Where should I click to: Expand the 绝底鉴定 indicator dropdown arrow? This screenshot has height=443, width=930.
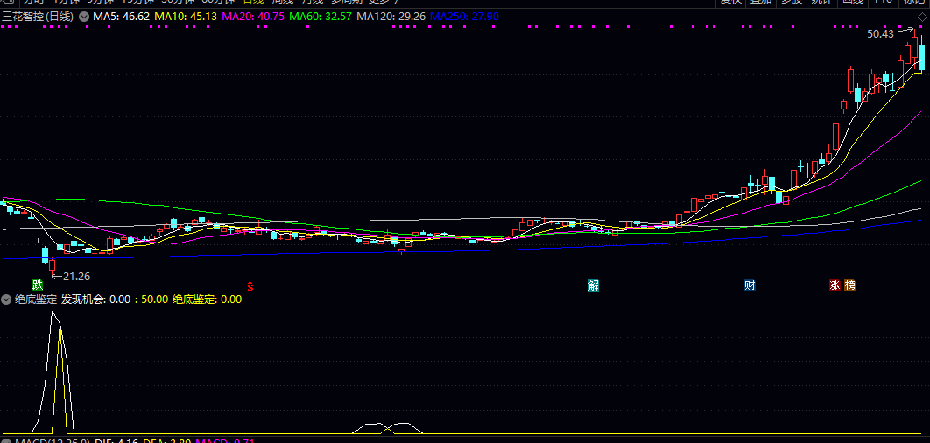click(x=7, y=299)
